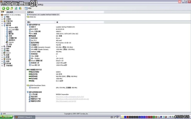Viewport: 191px width, 119px height.
Task: Click the 網路 network globe icon
Action: point(4,51)
